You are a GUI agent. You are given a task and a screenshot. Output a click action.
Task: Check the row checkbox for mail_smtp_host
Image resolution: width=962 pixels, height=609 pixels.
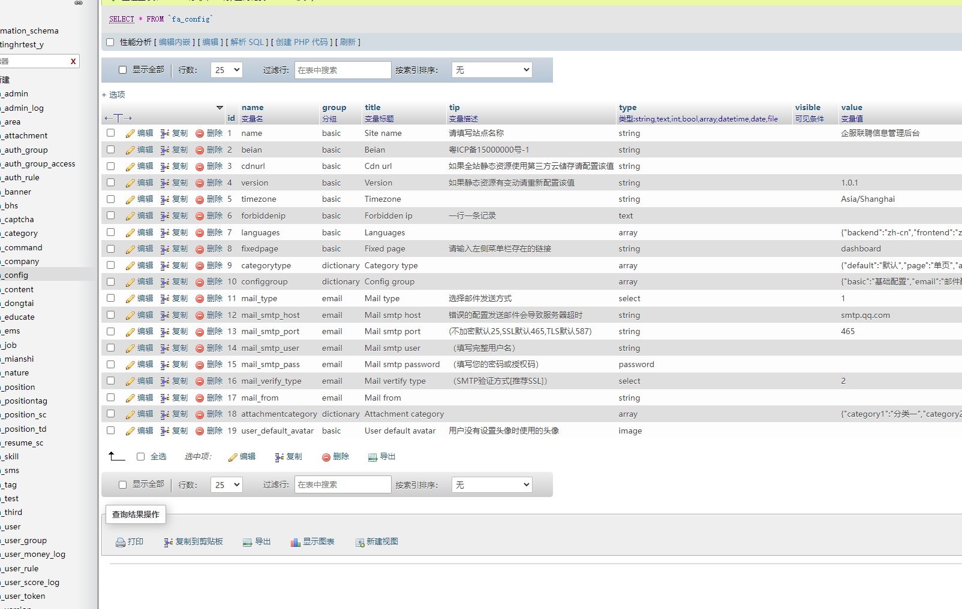(x=110, y=315)
